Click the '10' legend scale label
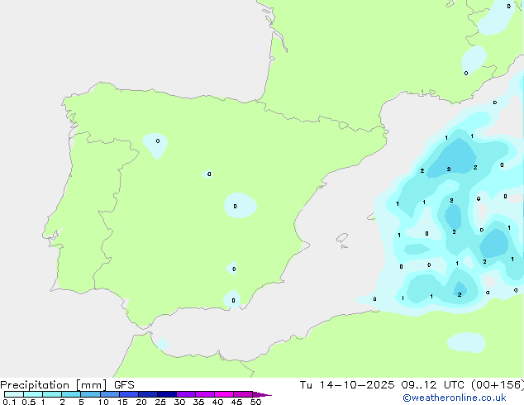This screenshot has height=405, width=524. point(103,402)
